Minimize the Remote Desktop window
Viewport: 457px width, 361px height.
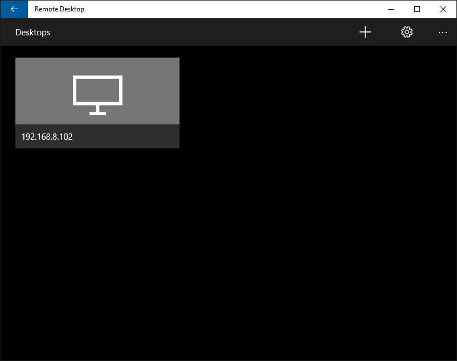(390, 9)
